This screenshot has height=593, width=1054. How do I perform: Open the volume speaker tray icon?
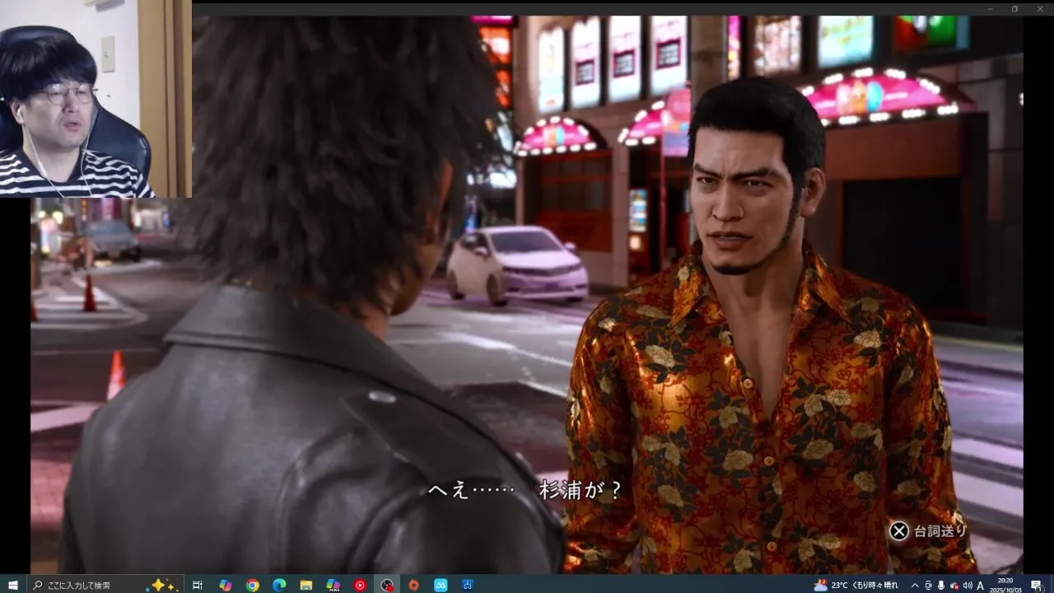tap(968, 585)
